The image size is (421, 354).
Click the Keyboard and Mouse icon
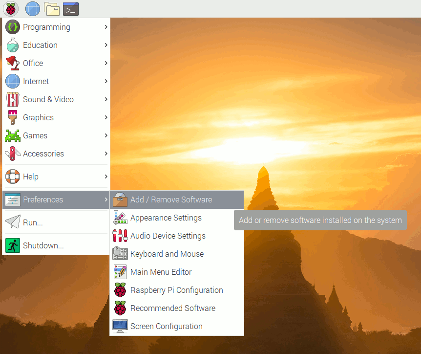point(120,253)
